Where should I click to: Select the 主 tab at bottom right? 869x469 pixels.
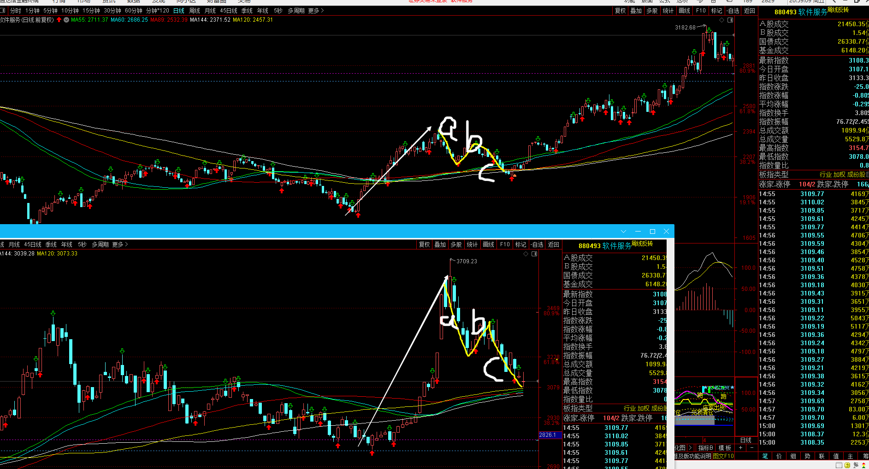coord(851,456)
